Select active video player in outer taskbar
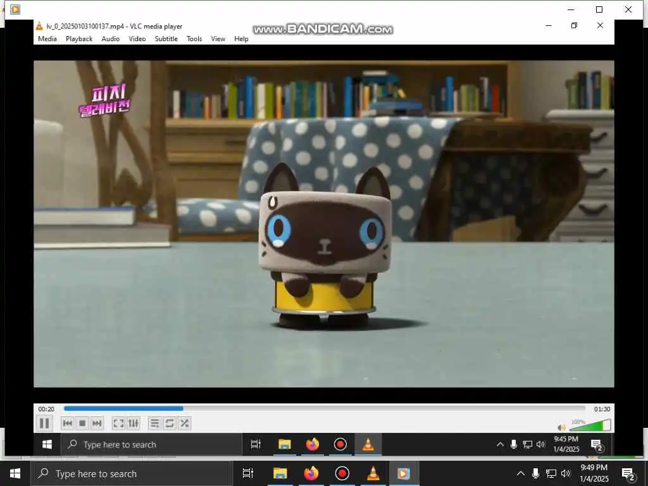Image resolution: width=648 pixels, height=486 pixels. tap(404, 473)
